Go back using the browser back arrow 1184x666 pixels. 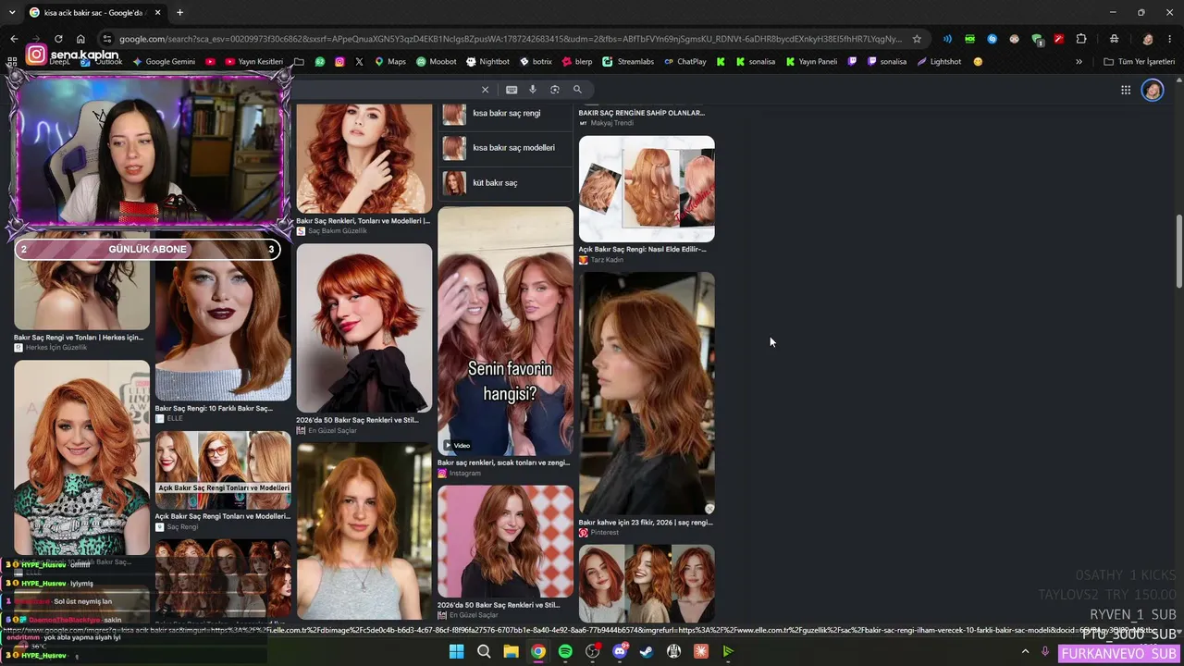coord(14,39)
